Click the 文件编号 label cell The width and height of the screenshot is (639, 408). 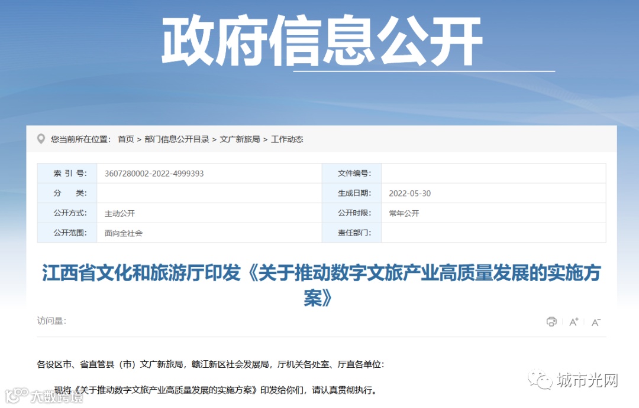351,173
